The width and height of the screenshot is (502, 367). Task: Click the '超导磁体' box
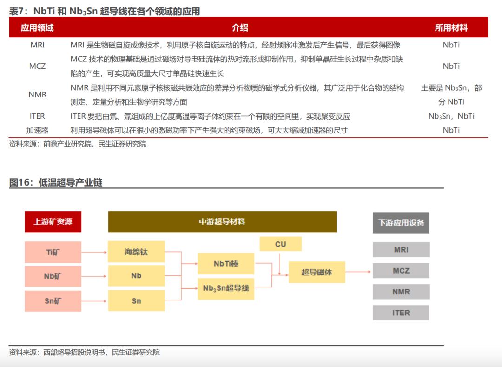pos(317,272)
